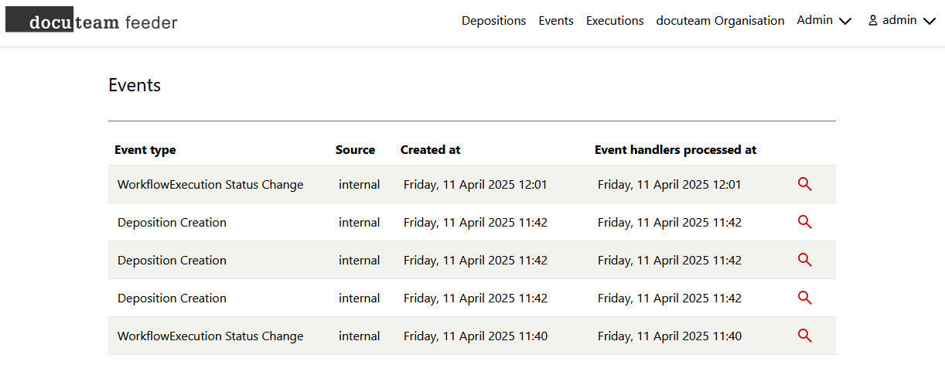Open magnifier for 11:40 WorkflowExecution Status Change

click(804, 336)
